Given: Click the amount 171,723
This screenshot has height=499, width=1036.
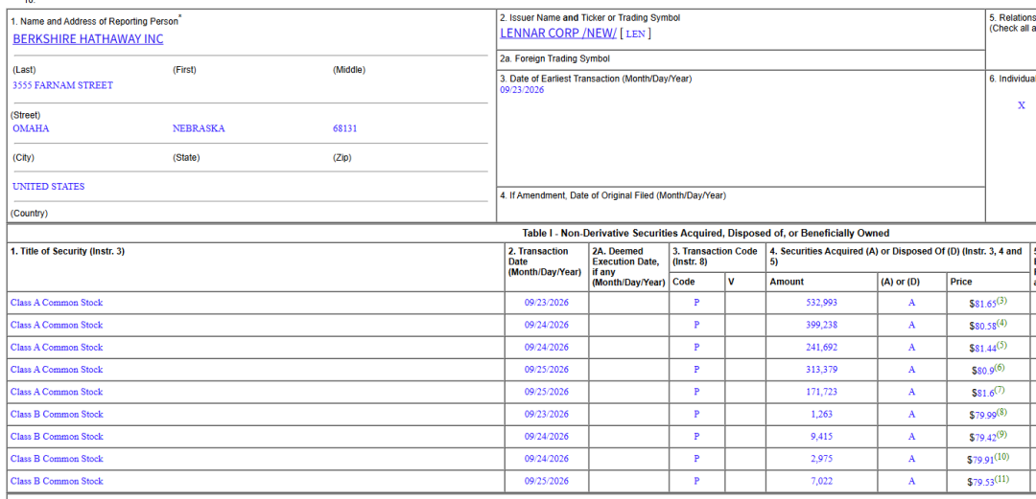Looking at the screenshot, I should 821,392.
